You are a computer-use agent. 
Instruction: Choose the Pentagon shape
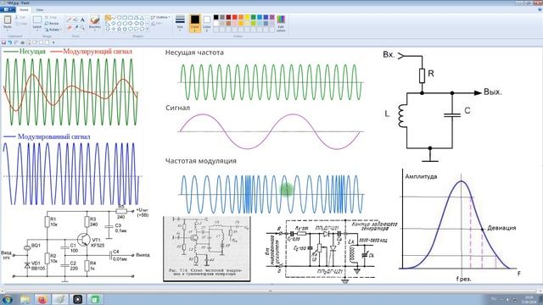[x=119, y=24]
